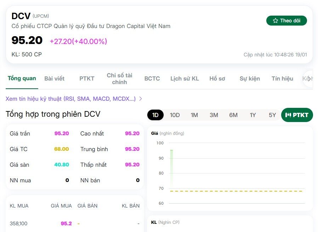Expand hidden tabs with the right chevron
Screen dimensions: 318x232
click(x=309, y=78)
